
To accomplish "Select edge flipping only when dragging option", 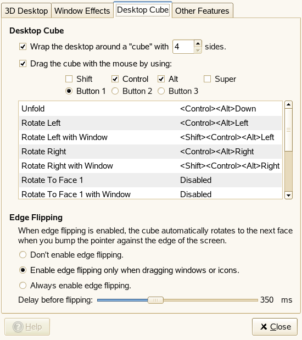I will pos(23,270).
